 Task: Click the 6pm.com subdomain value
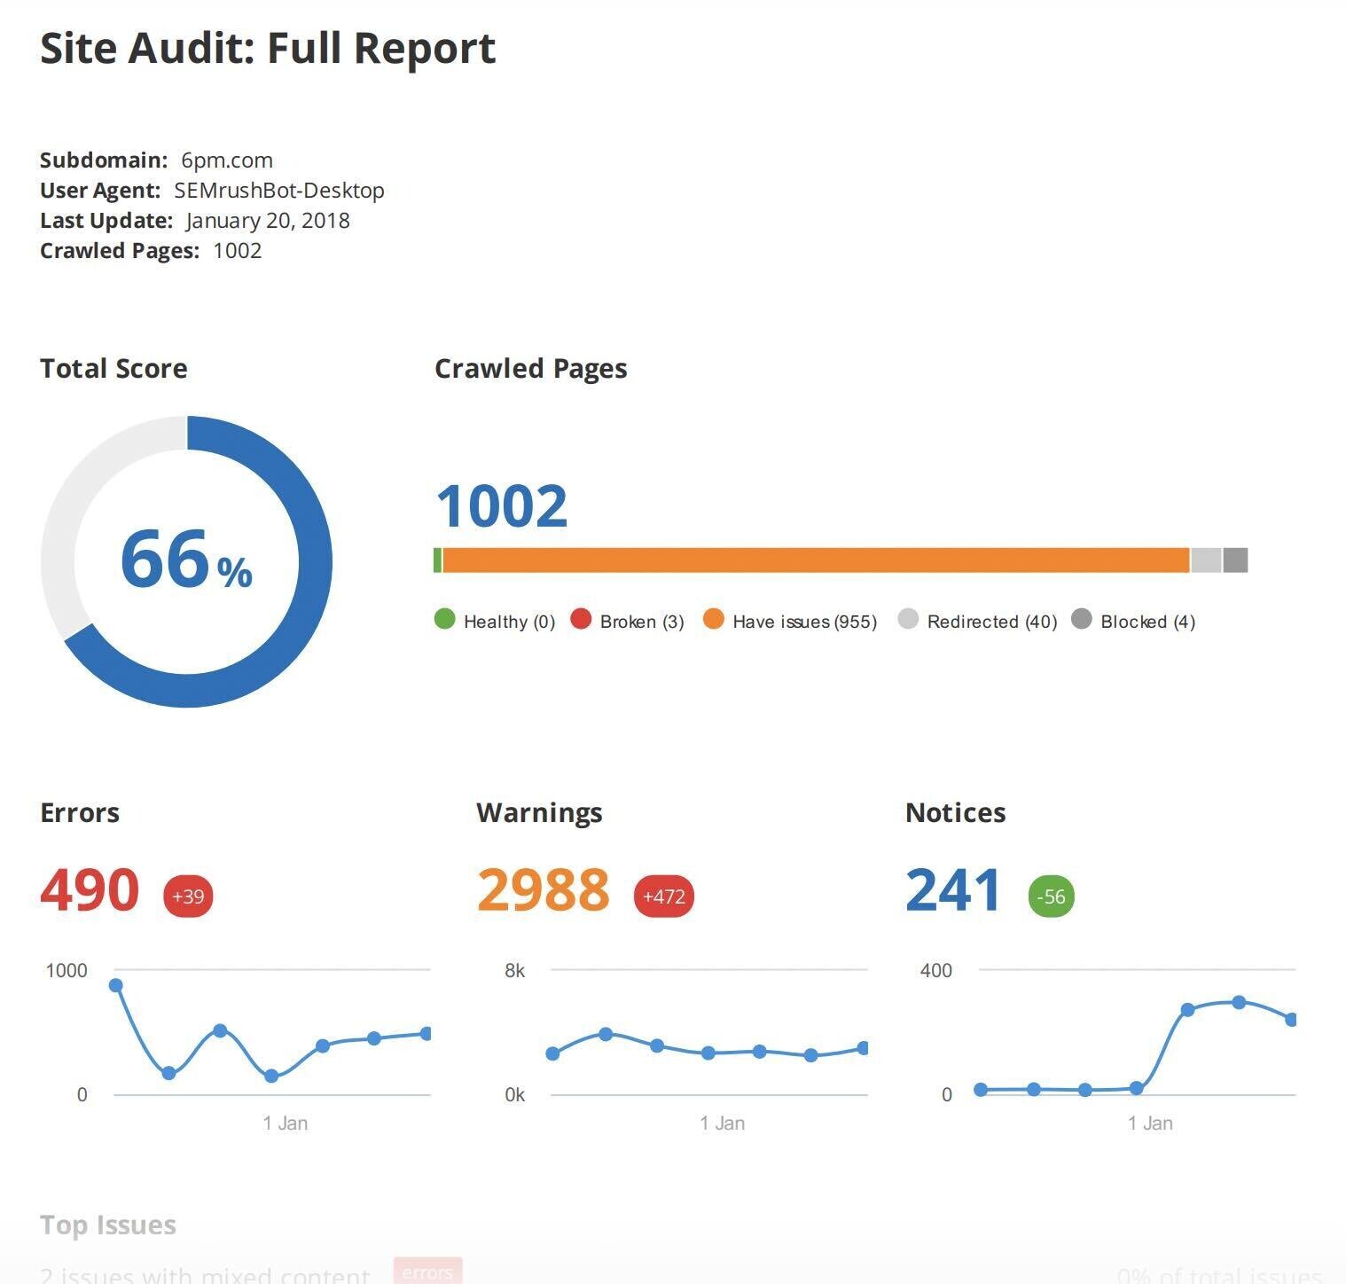pyautogui.click(x=226, y=160)
